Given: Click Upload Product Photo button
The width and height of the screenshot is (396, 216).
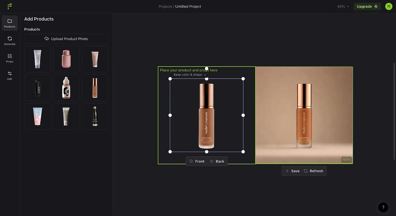Looking at the screenshot, I should [x=66, y=39].
